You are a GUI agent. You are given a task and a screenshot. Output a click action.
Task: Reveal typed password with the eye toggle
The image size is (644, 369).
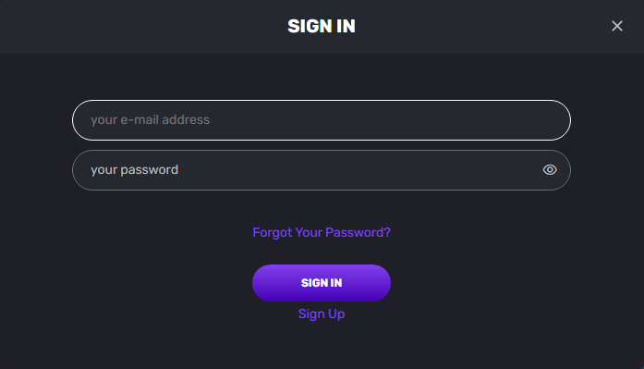pos(550,170)
